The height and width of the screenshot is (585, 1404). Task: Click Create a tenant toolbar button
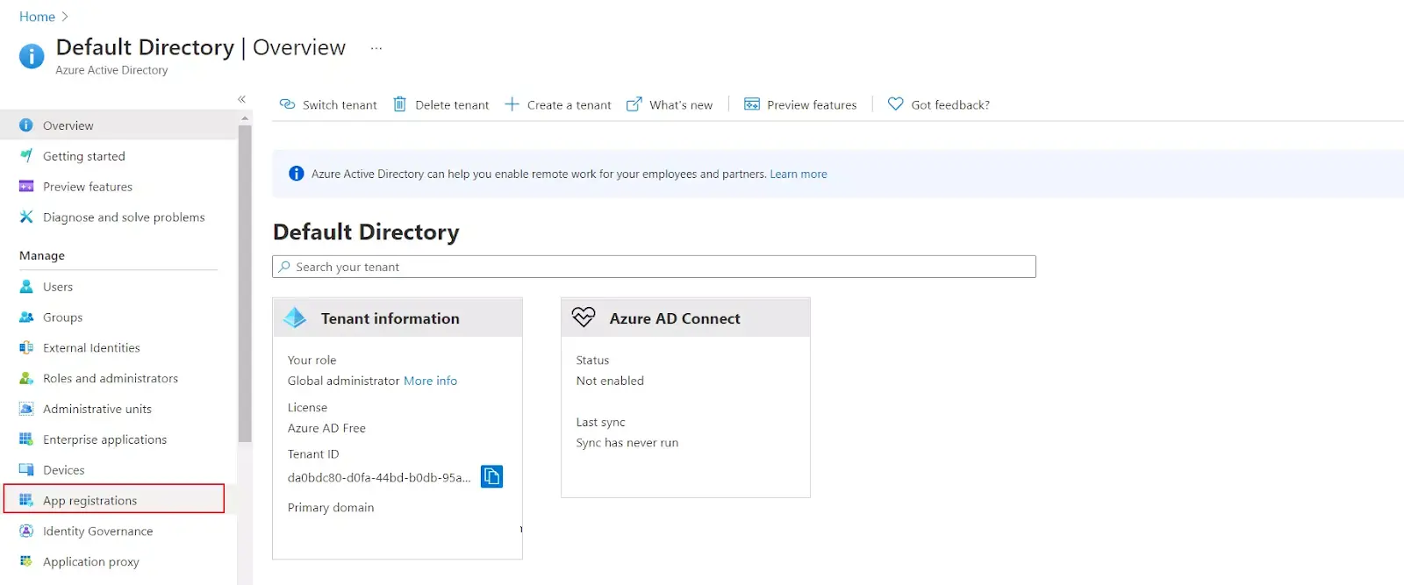(558, 104)
